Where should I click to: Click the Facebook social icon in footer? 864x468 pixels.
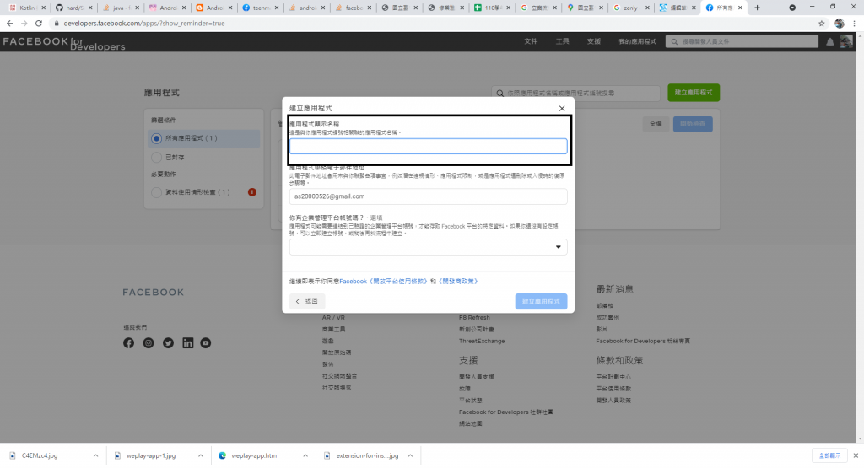tap(128, 343)
